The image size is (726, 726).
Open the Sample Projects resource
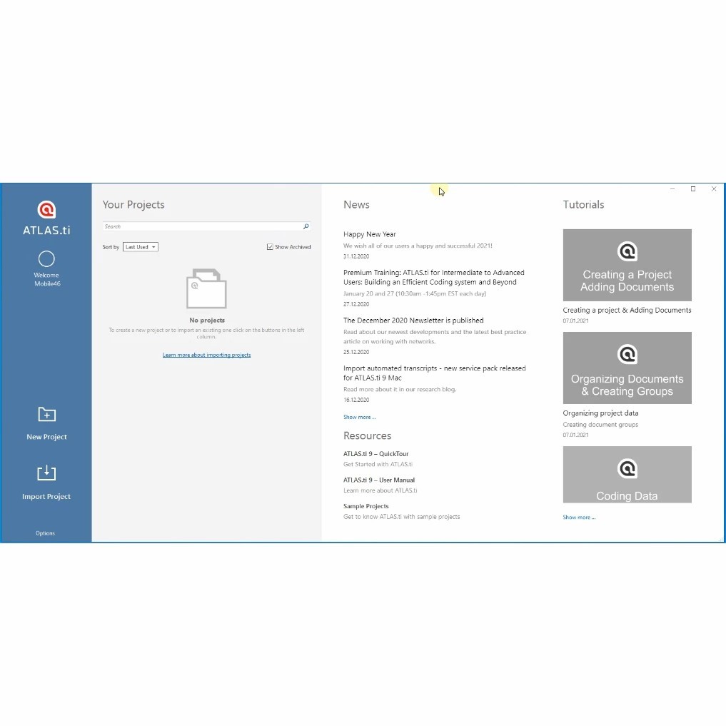point(365,506)
